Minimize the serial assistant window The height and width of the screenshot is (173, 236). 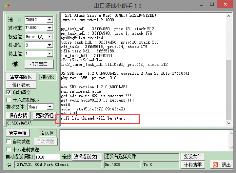click(202, 5)
